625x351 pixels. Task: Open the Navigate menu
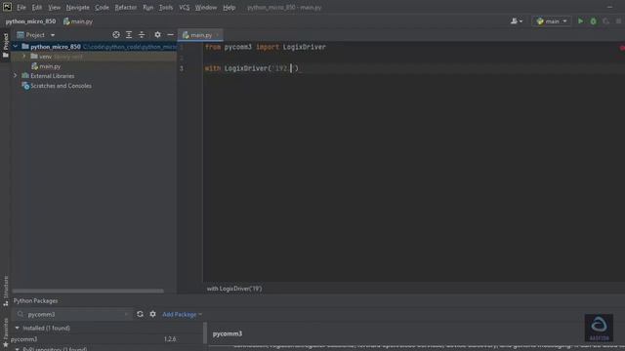(78, 7)
